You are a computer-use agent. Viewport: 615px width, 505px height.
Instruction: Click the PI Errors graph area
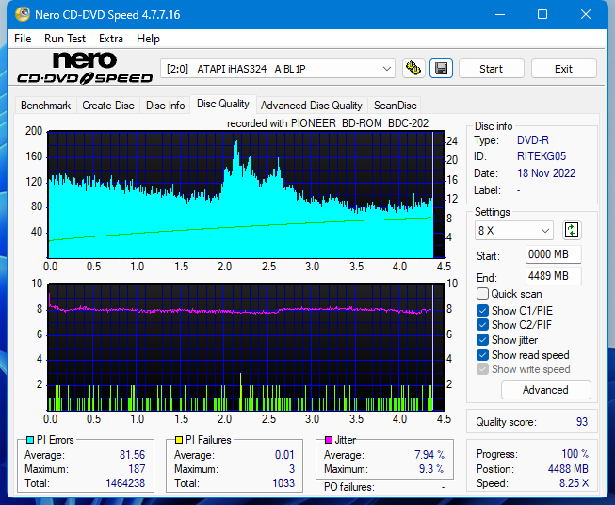[246, 195]
